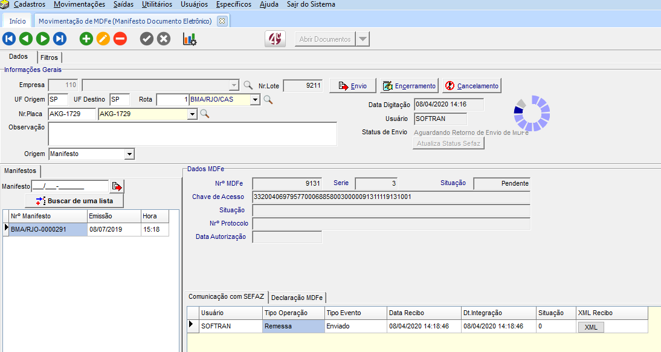Image resolution: width=661 pixels, height=352 pixels.
Task: Switch to the Filtros tab
Action: click(x=50, y=57)
